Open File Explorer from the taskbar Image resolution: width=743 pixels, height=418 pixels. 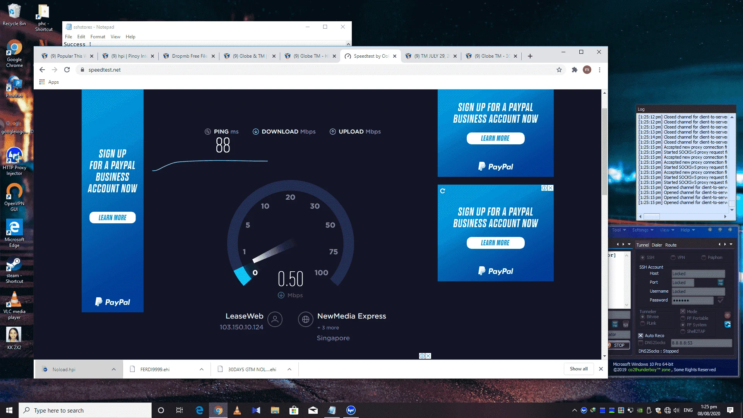[275, 410]
